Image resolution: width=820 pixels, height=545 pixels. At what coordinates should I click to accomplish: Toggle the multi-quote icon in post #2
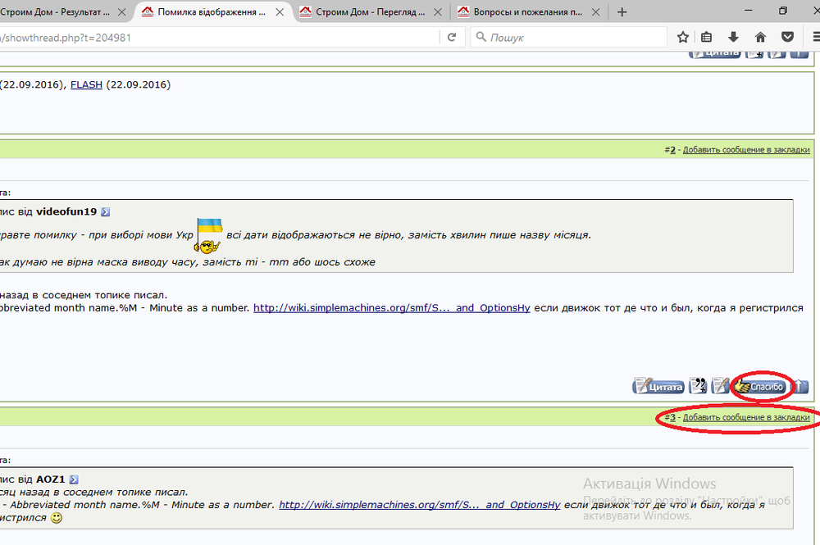(x=698, y=386)
